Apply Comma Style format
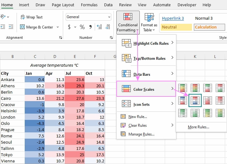Screen dimensions: 227x164 click(90, 27)
